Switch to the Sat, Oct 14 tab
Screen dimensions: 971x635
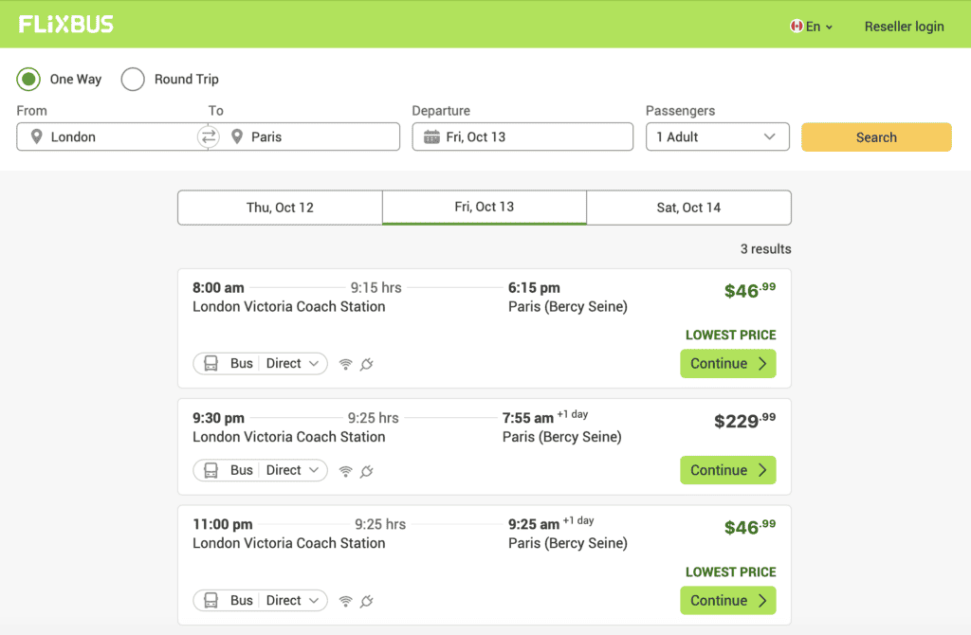(x=689, y=207)
